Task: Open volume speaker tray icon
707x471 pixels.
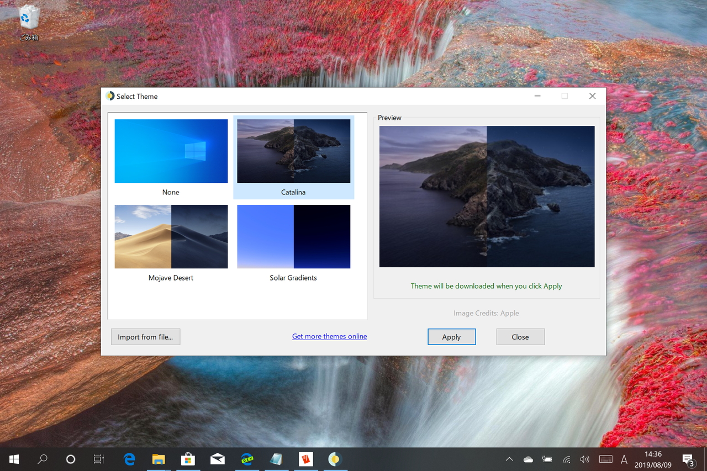Action: [x=585, y=459]
